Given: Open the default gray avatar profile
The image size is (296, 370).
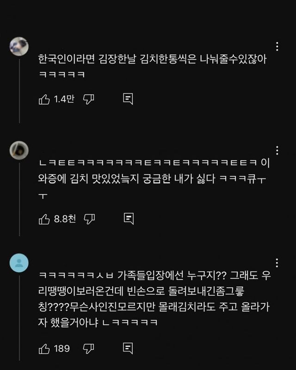Looking at the screenshot, I should coord(19,263).
